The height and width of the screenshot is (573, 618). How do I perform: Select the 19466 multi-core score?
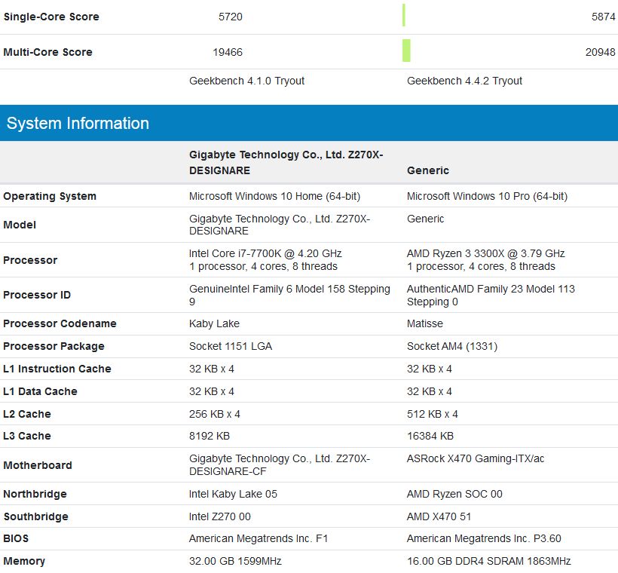point(228,52)
